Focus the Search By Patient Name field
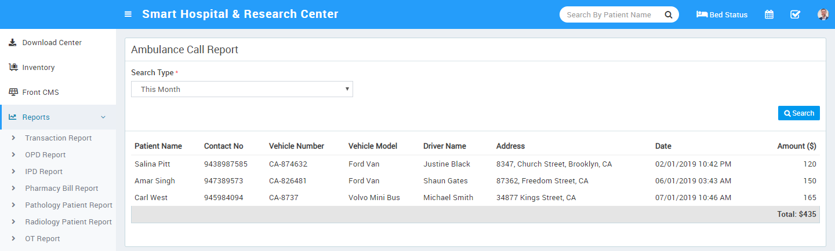The height and width of the screenshot is (251, 835). pos(609,14)
